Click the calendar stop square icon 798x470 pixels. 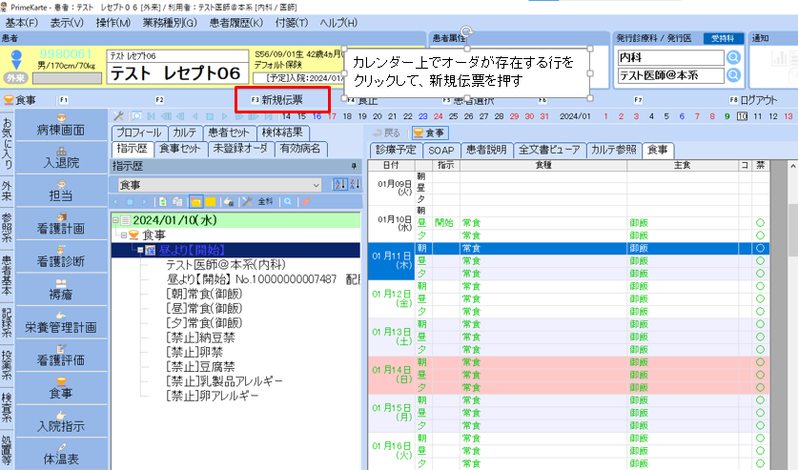pyautogui.click(x=210, y=116)
